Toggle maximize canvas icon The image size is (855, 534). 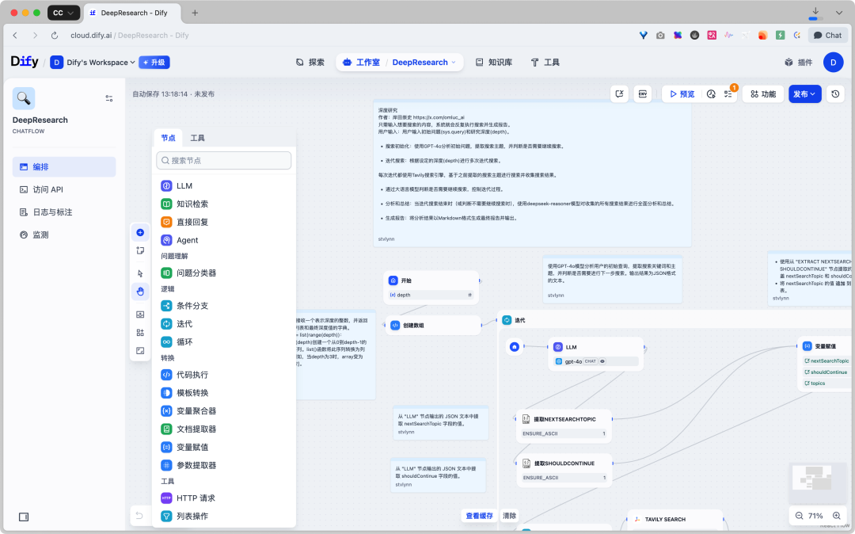tap(140, 351)
